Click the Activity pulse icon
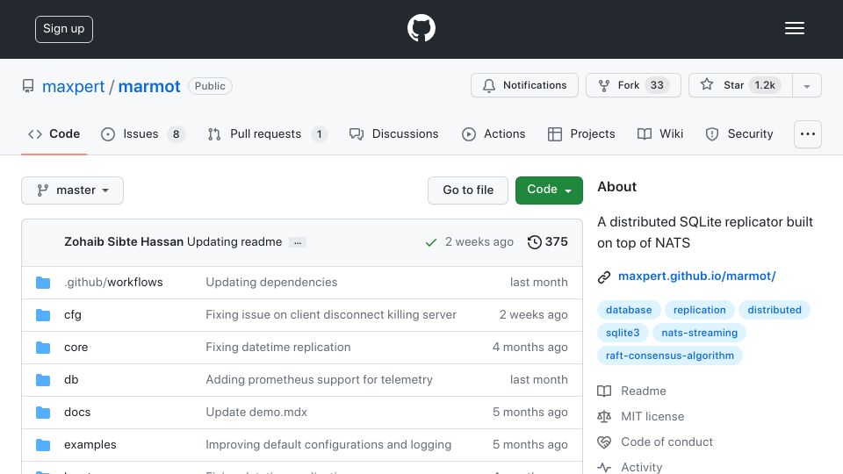The image size is (843, 474). 604,468
